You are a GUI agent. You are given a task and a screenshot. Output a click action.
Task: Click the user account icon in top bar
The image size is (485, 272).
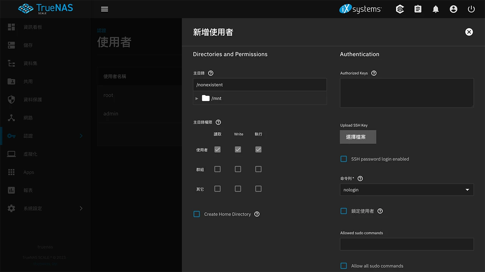click(454, 9)
